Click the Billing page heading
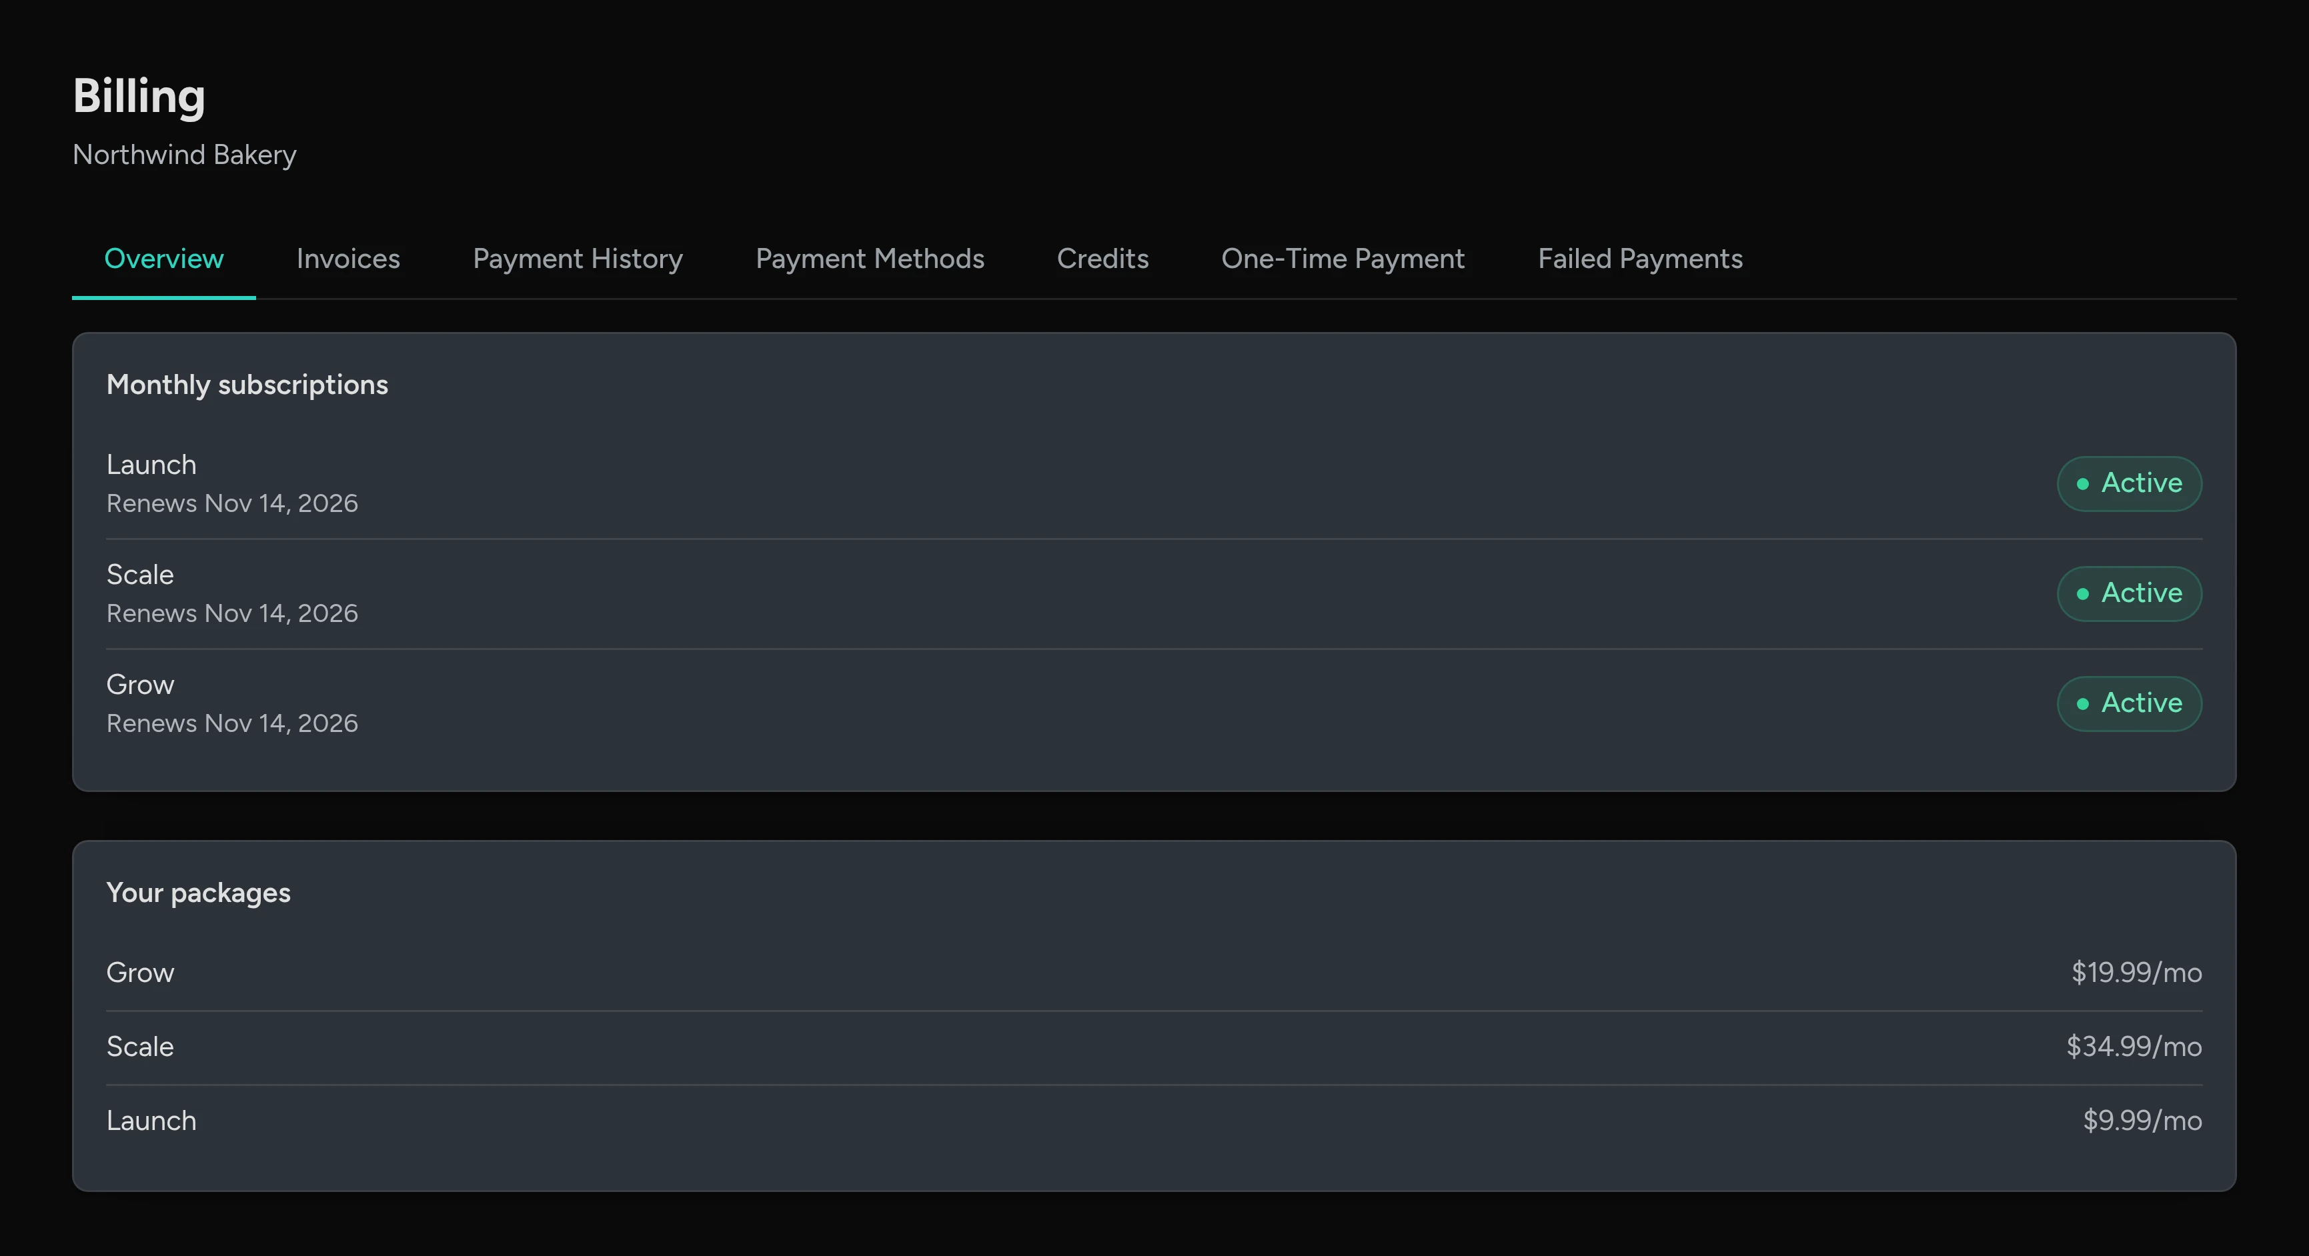The image size is (2309, 1256). (x=139, y=97)
